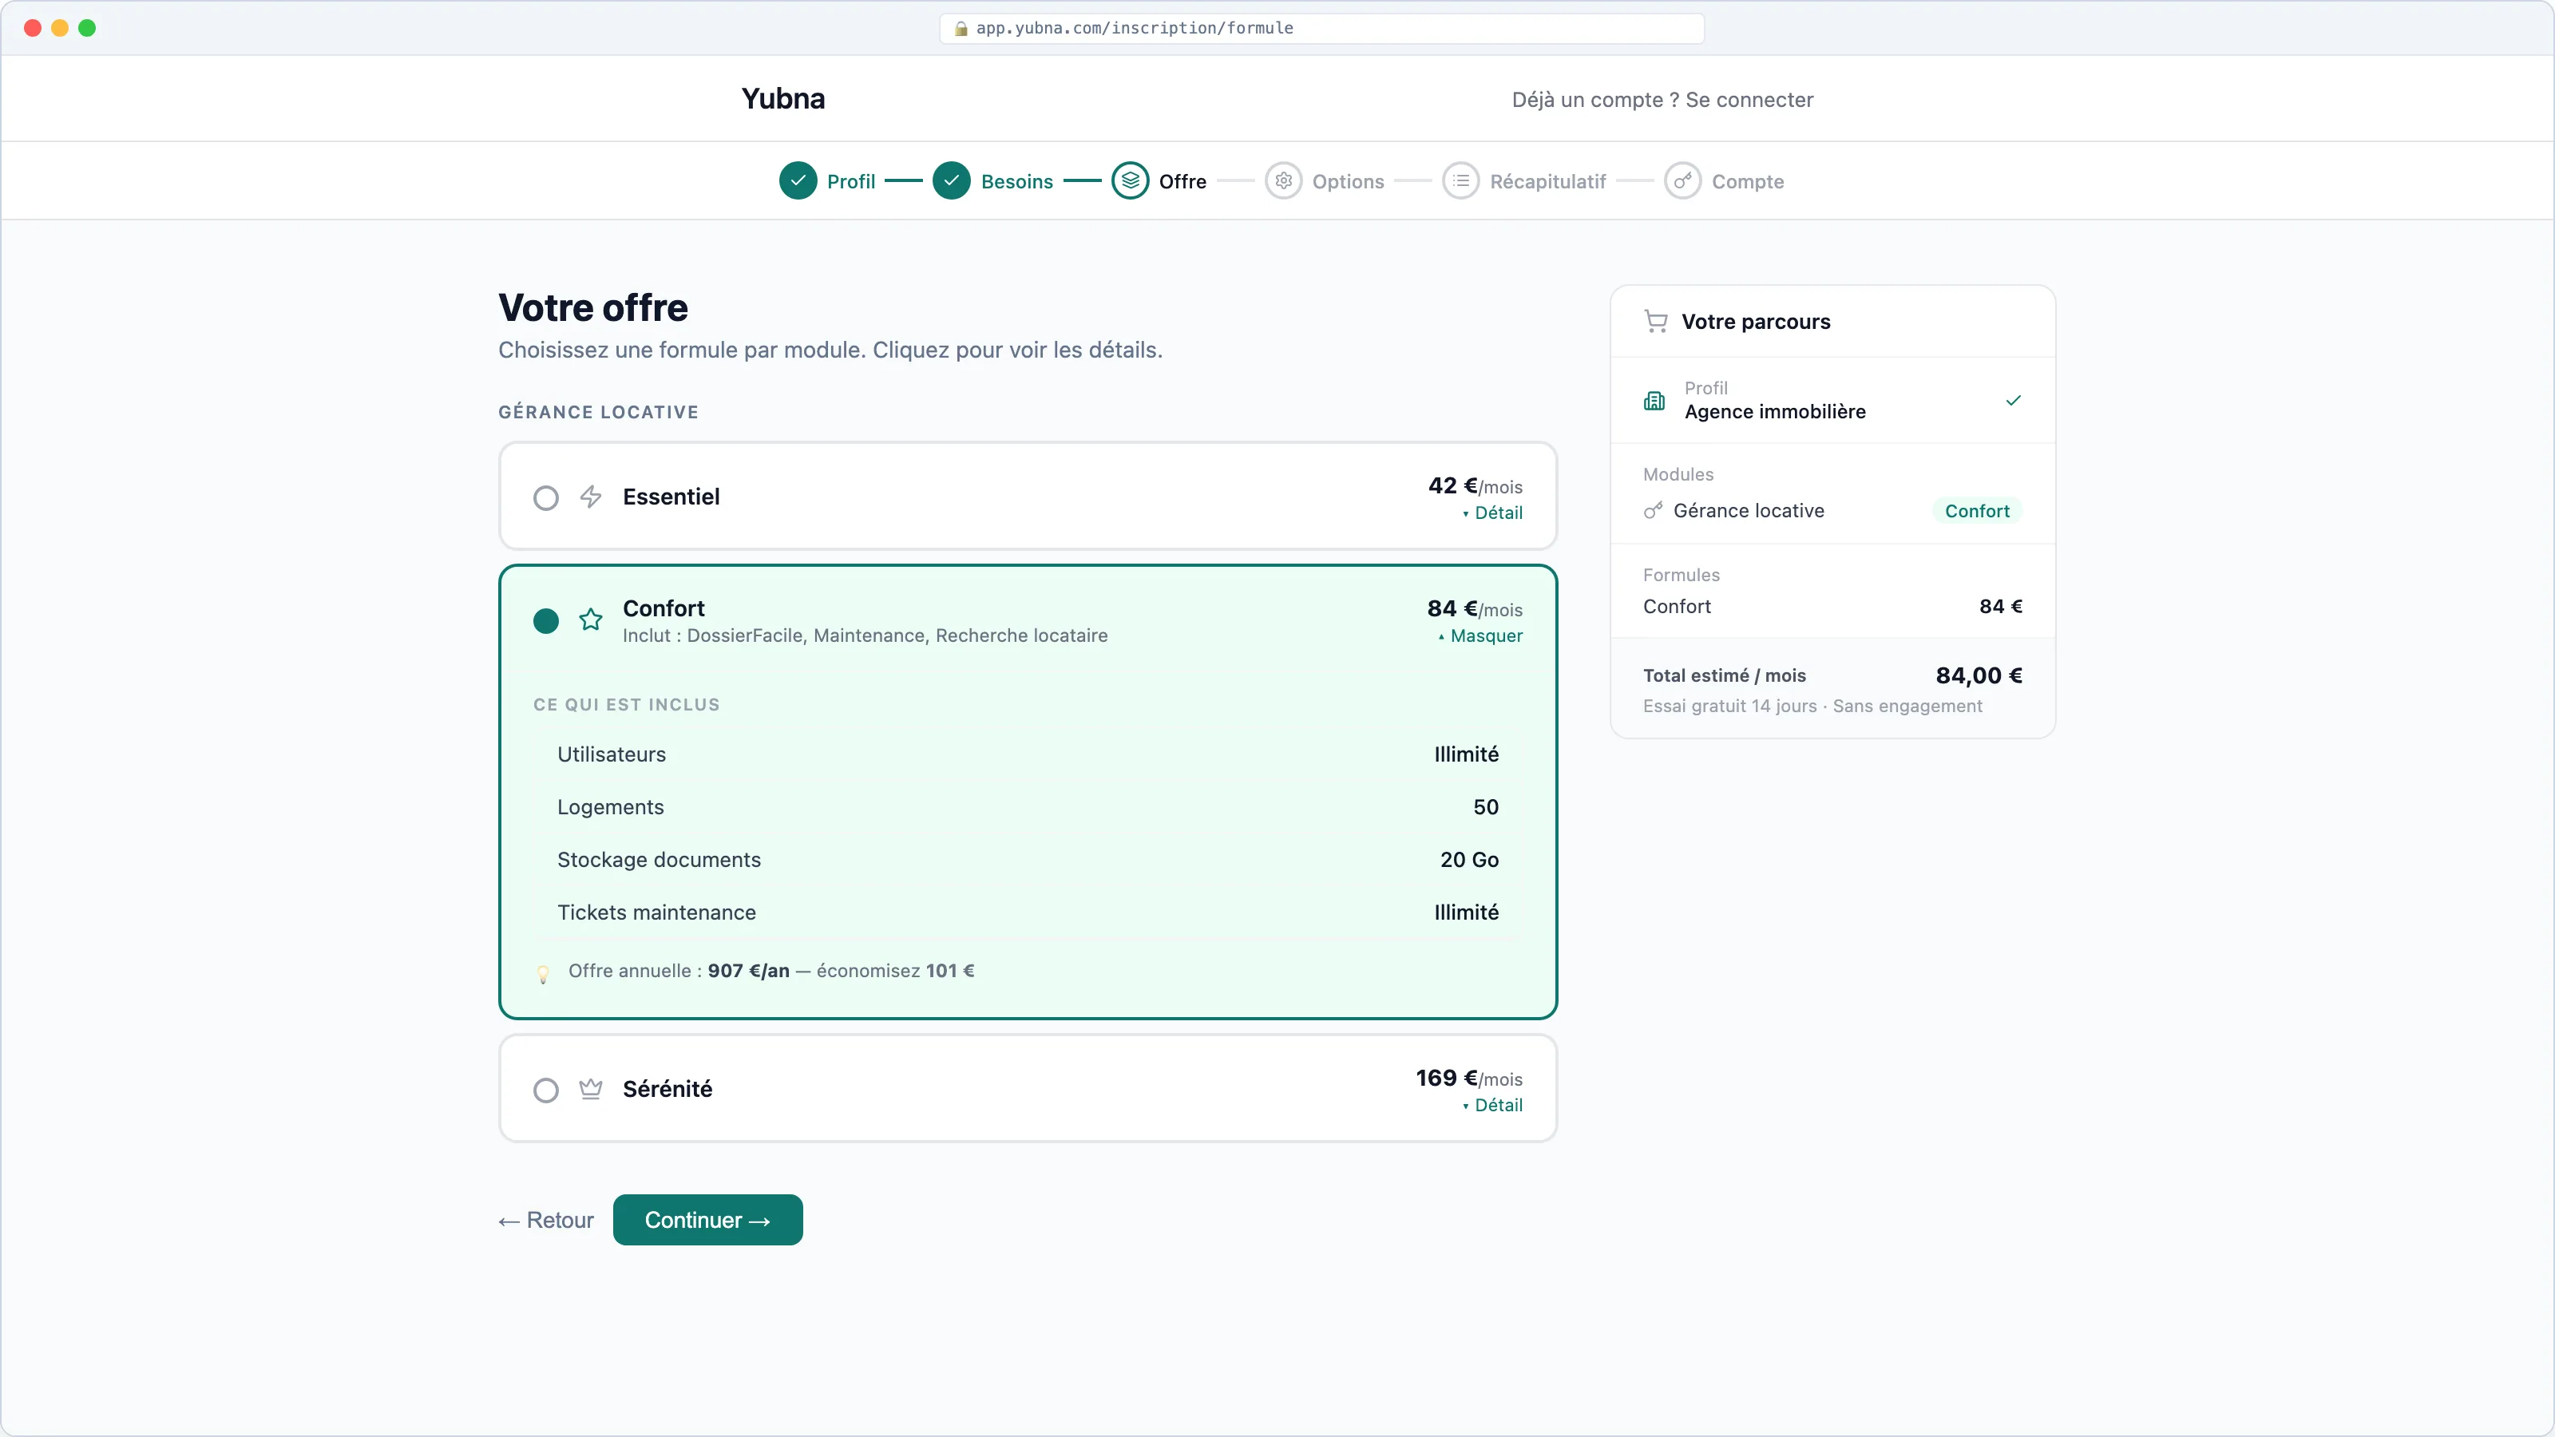
Task: Click the 169 €/mois price
Action: [x=1469, y=1078]
